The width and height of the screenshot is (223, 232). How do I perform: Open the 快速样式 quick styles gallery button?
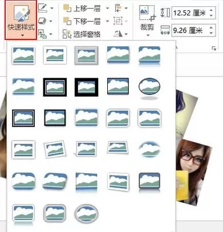(x=21, y=20)
